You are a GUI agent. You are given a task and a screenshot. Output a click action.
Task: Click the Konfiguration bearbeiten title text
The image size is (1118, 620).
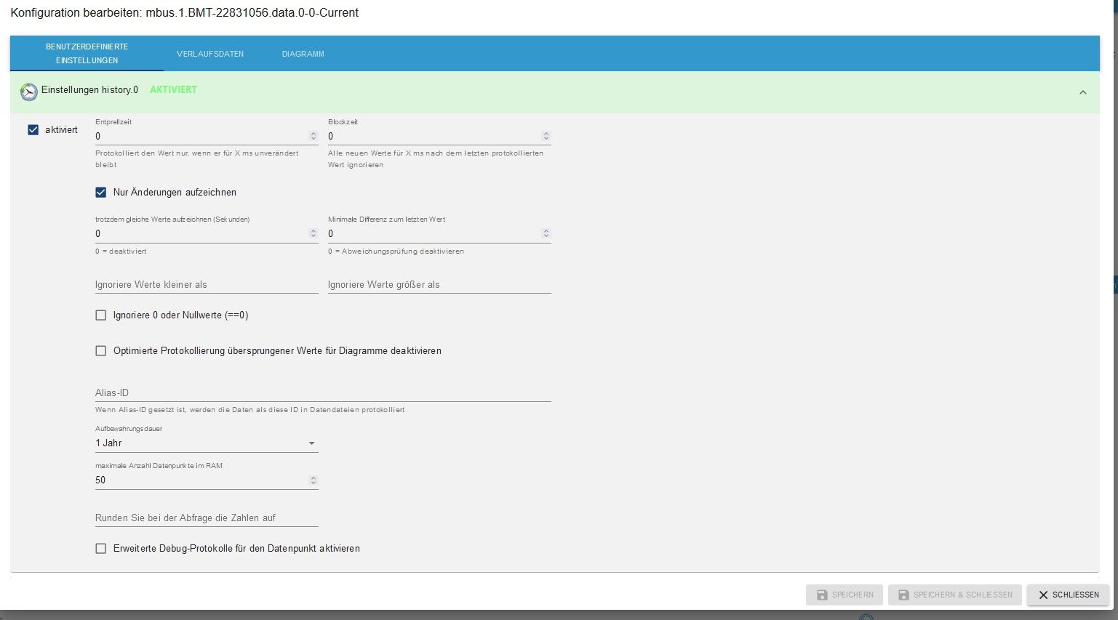coord(185,13)
